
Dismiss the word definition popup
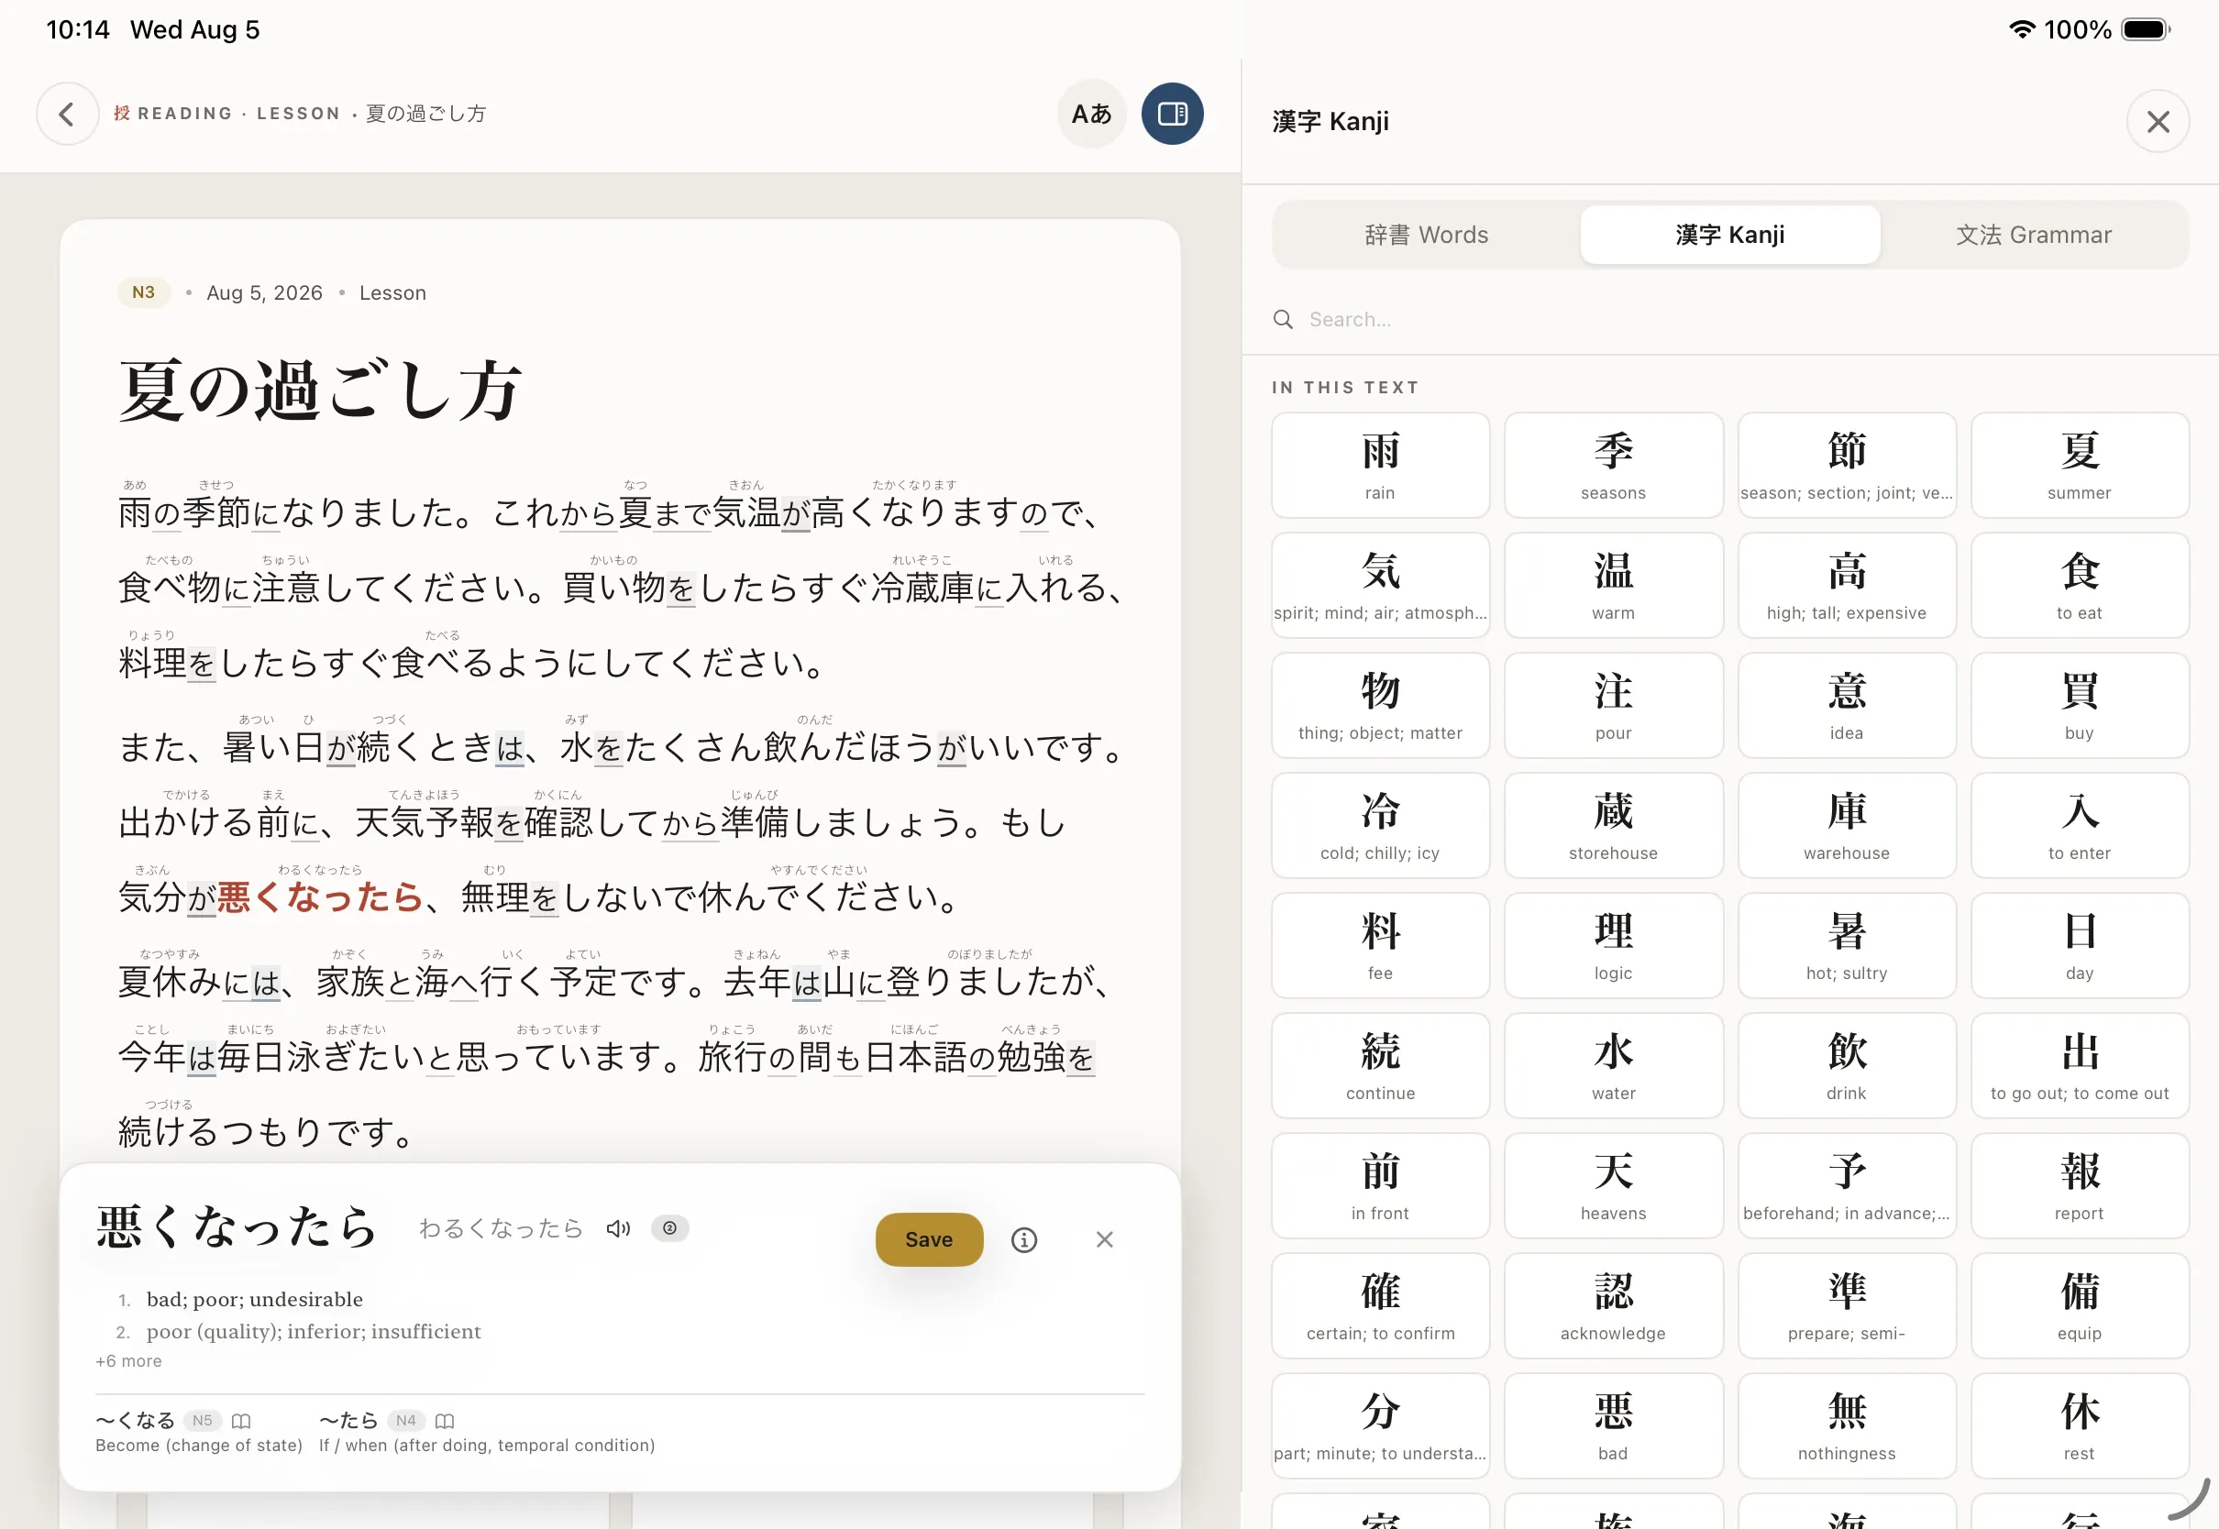tap(1104, 1239)
